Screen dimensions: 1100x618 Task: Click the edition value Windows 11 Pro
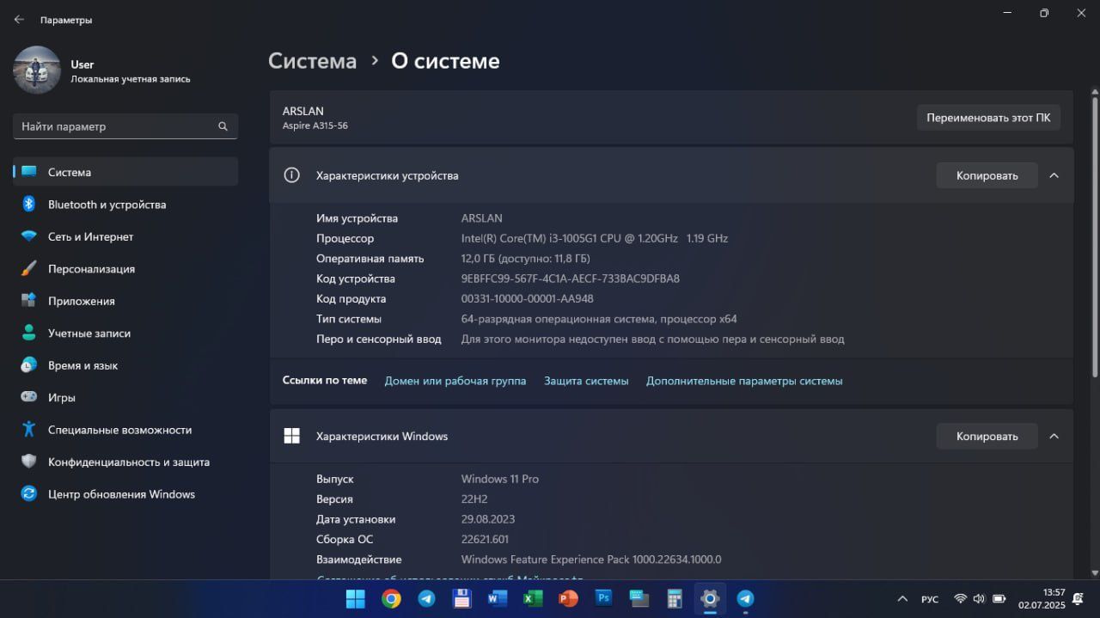pyautogui.click(x=500, y=479)
